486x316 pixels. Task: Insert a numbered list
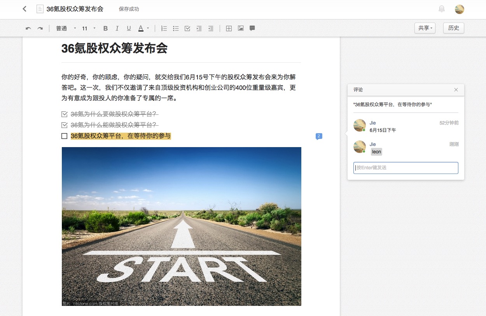pyautogui.click(x=164, y=28)
